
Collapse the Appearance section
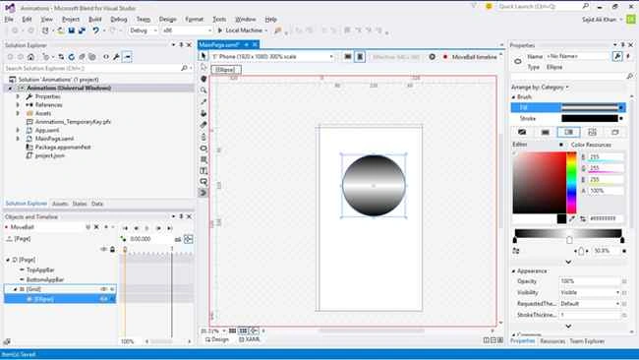[x=513, y=271]
